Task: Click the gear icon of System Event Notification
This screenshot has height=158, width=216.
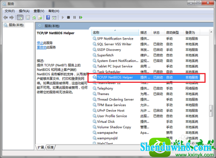Action: pos(95,60)
